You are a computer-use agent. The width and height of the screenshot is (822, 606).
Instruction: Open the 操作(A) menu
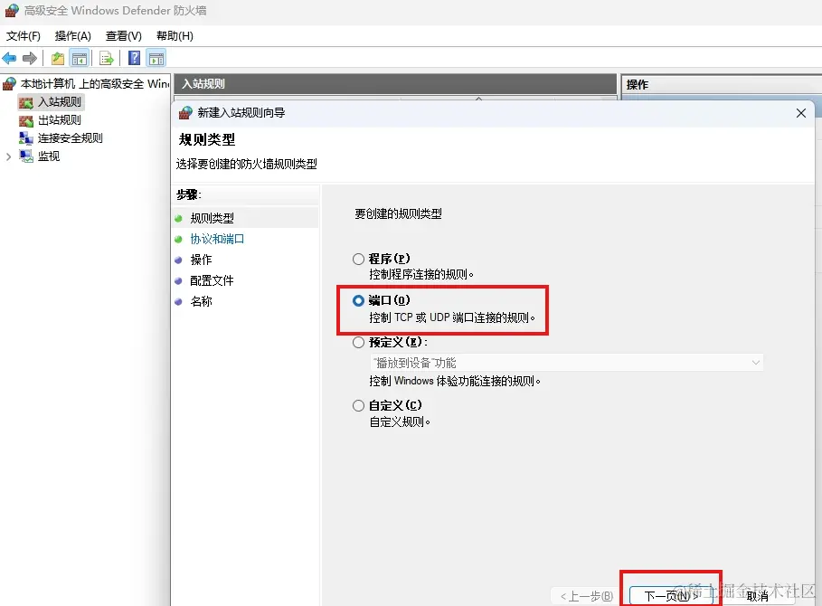click(x=73, y=36)
